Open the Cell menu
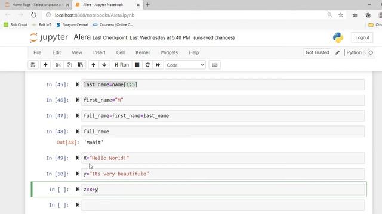This screenshot has width=382, height=214. point(121,52)
